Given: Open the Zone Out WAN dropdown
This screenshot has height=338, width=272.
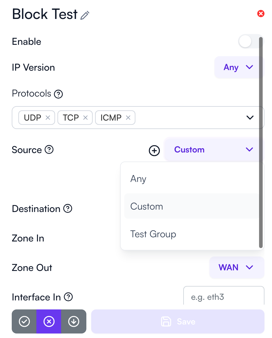Looking at the screenshot, I should point(236,267).
